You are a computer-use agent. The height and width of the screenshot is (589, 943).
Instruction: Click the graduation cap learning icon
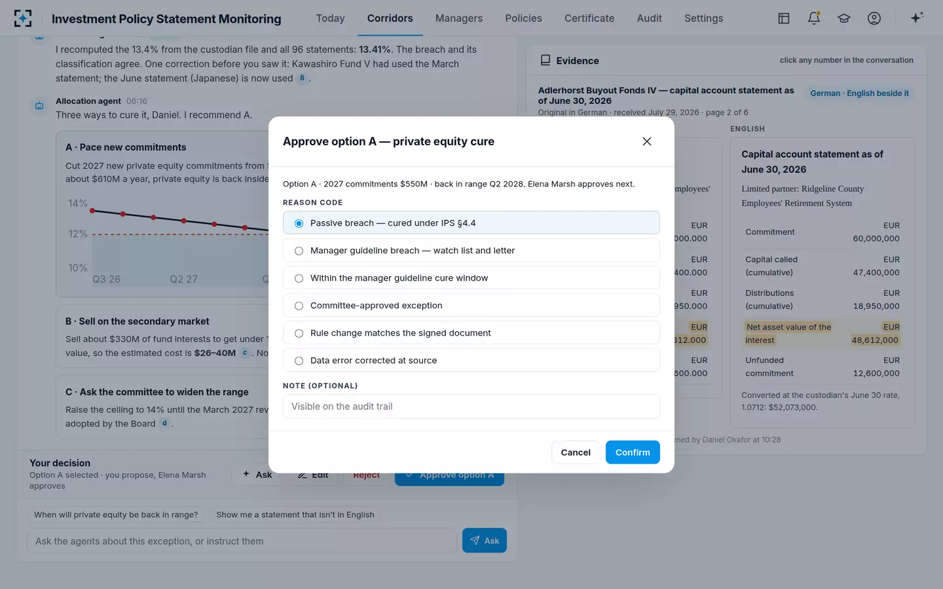point(844,18)
